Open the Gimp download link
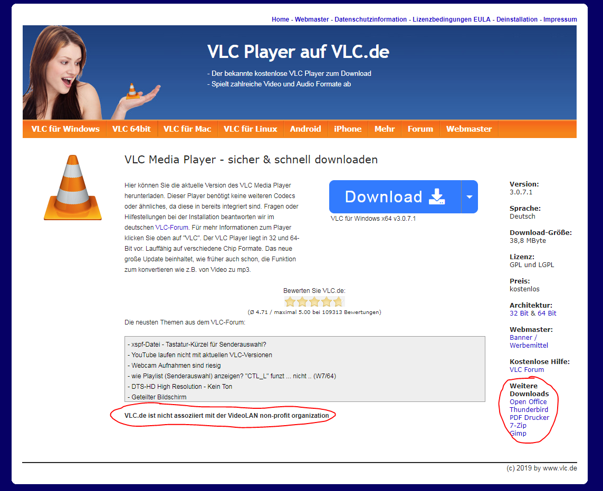Image resolution: width=603 pixels, height=491 pixels. [x=518, y=434]
